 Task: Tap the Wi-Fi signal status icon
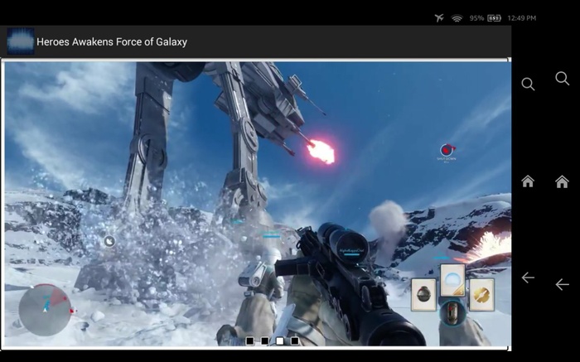pos(457,18)
